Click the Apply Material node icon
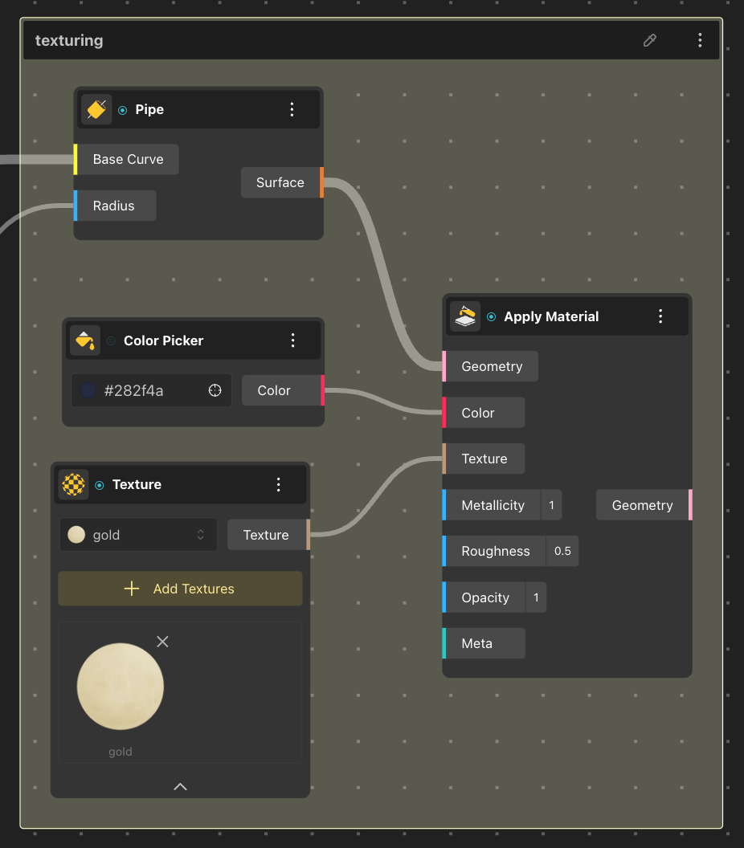Image resolution: width=744 pixels, height=848 pixels. click(x=465, y=316)
